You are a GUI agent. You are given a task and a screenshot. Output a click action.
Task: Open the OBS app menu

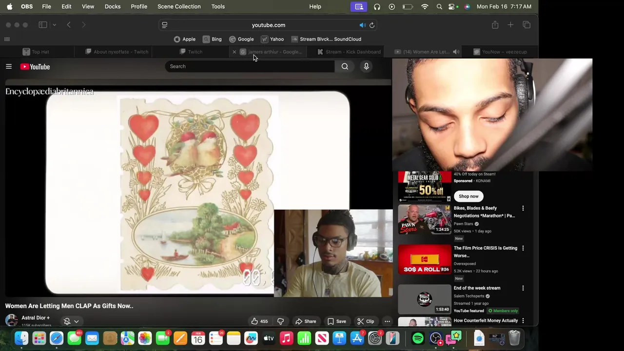27,6
